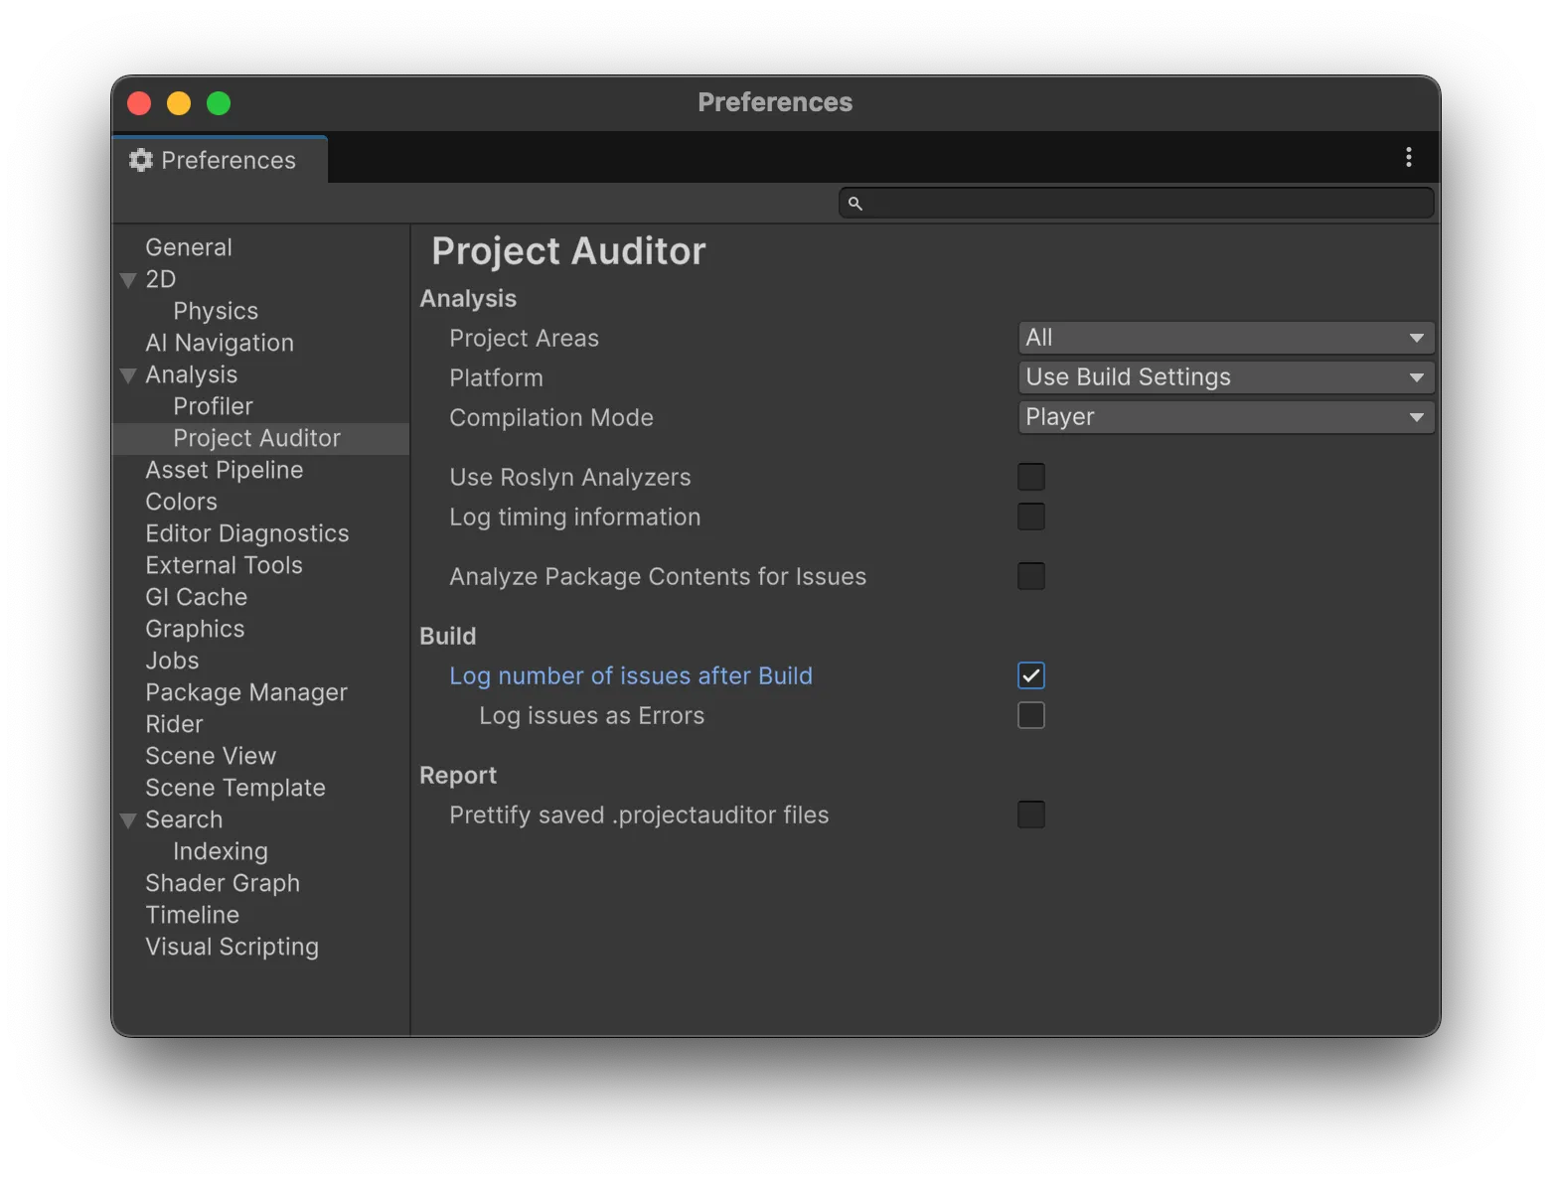Screen dimensions: 1552x1184
Task: Click the search magnifier icon
Action: (854, 204)
